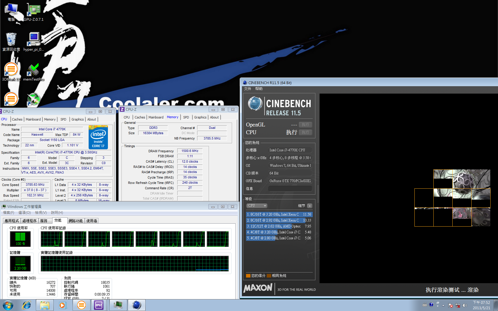Run the OpenGL test button
Image resolution: width=498 pixels, height=311 pixels.
tap(305, 125)
